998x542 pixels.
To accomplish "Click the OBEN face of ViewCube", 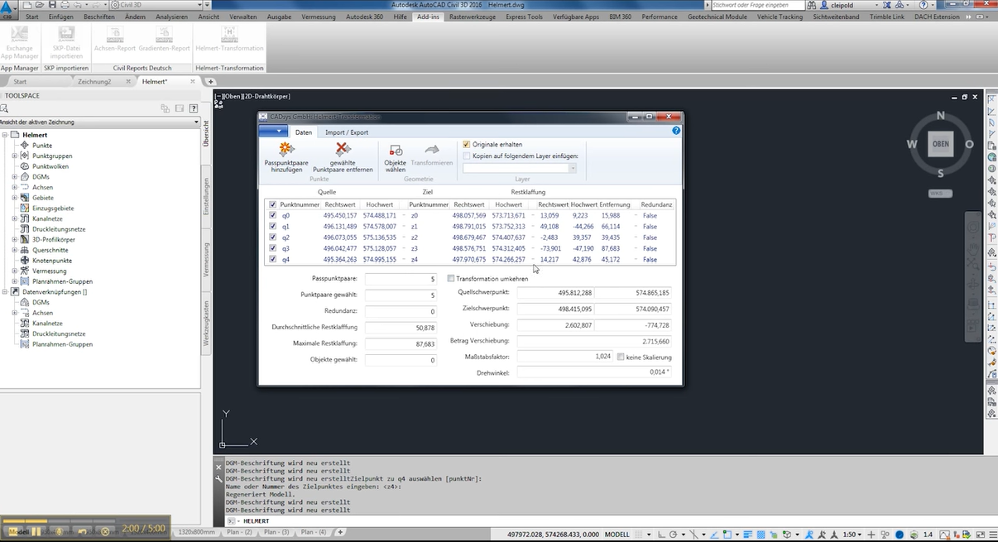I will coord(941,144).
